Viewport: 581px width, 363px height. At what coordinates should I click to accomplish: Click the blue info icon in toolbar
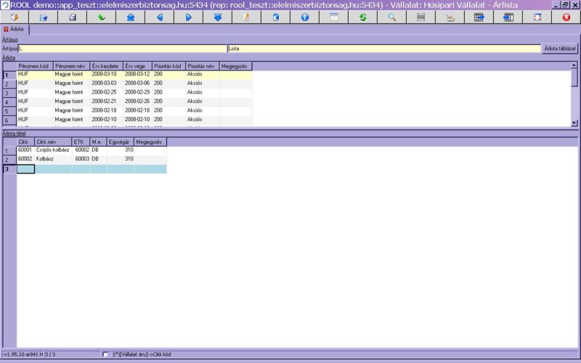tap(305, 17)
